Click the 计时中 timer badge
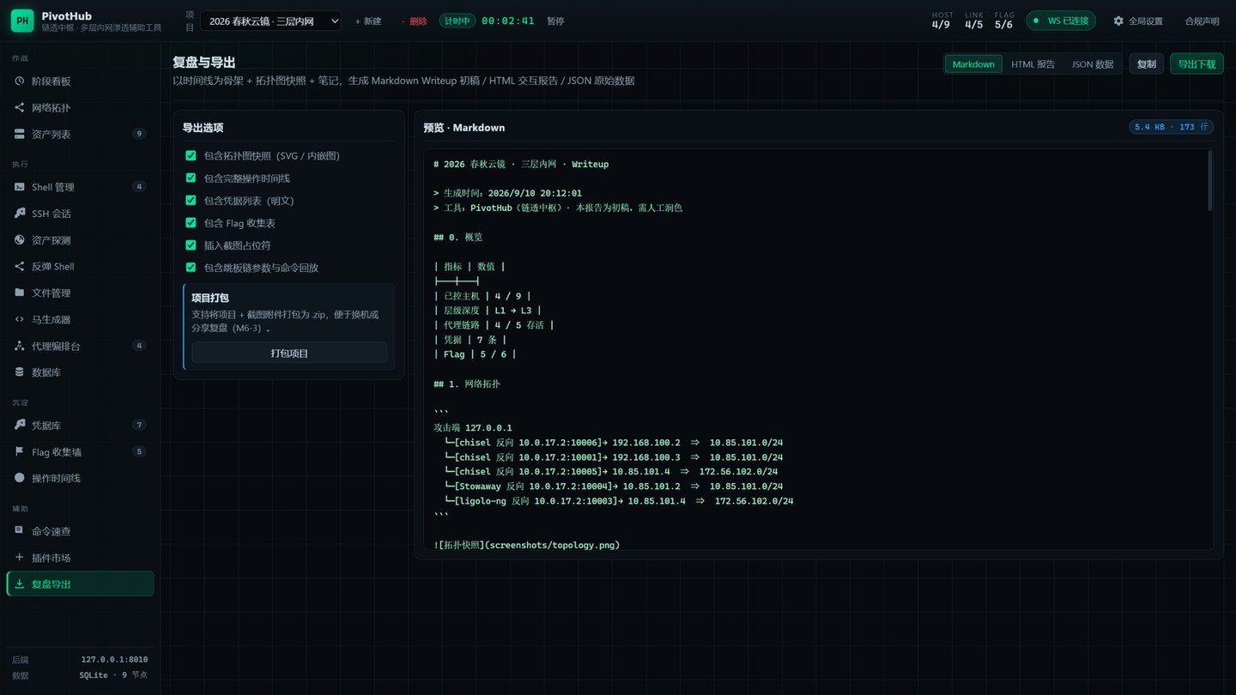1236x695 pixels. point(457,21)
